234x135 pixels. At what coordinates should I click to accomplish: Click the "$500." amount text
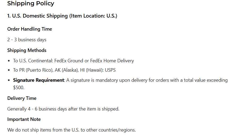(19, 87)
